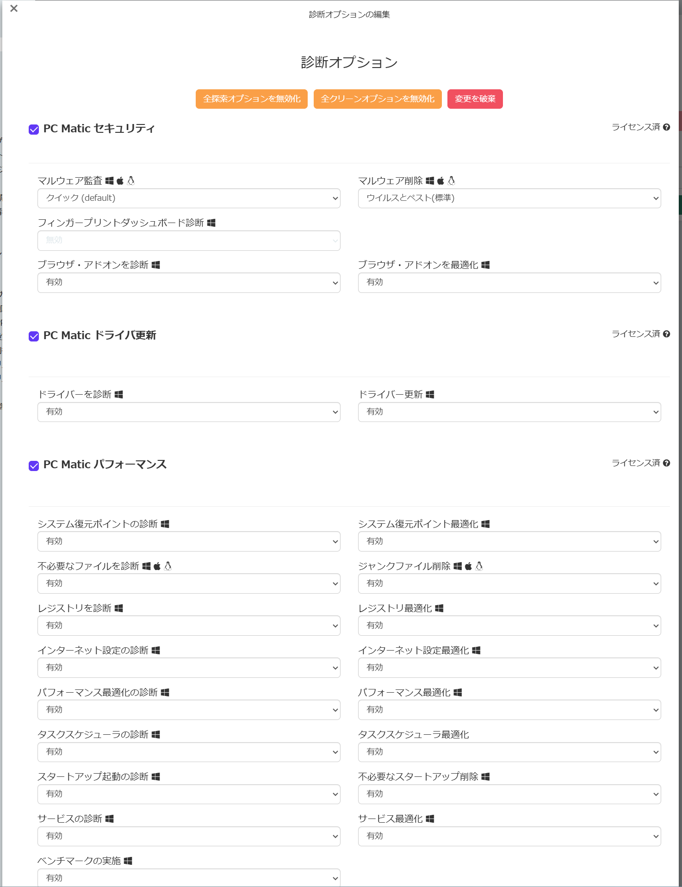This screenshot has height=887, width=682.
Task: Open 不必要なスタートアップ削除 dropdown
Action: pyautogui.click(x=509, y=794)
